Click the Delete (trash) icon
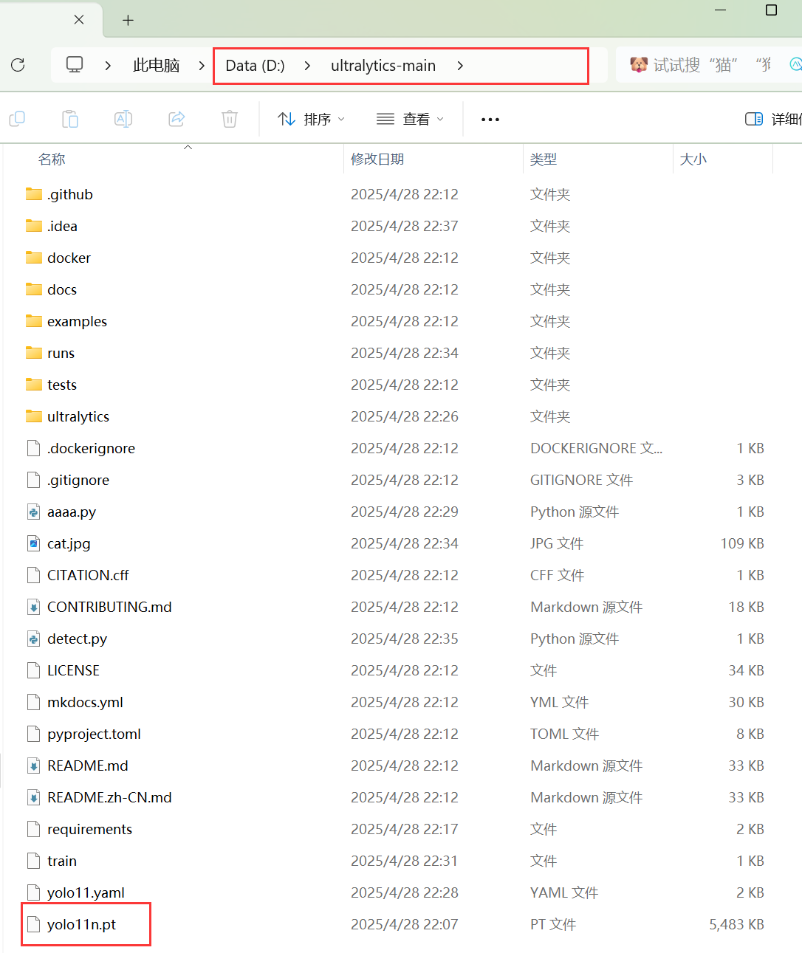The height and width of the screenshot is (953, 802). 229,118
